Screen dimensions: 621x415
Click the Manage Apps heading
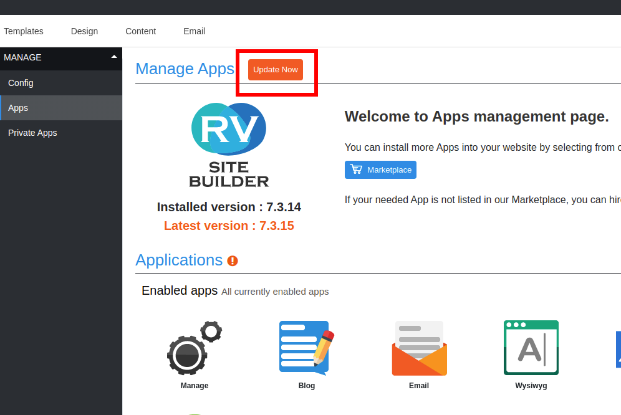tap(185, 69)
